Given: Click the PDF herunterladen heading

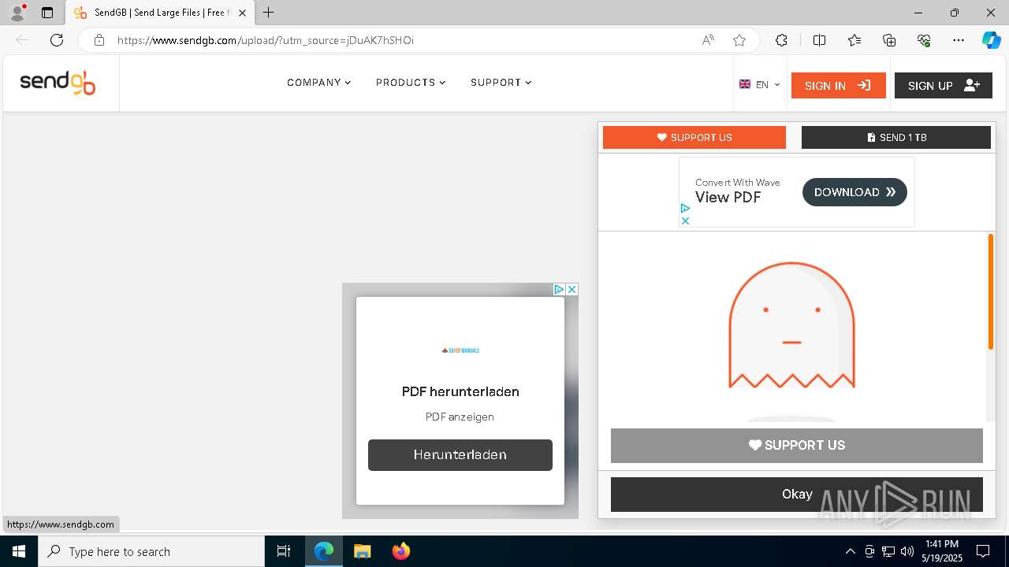Looking at the screenshot, I should (460, 391).
